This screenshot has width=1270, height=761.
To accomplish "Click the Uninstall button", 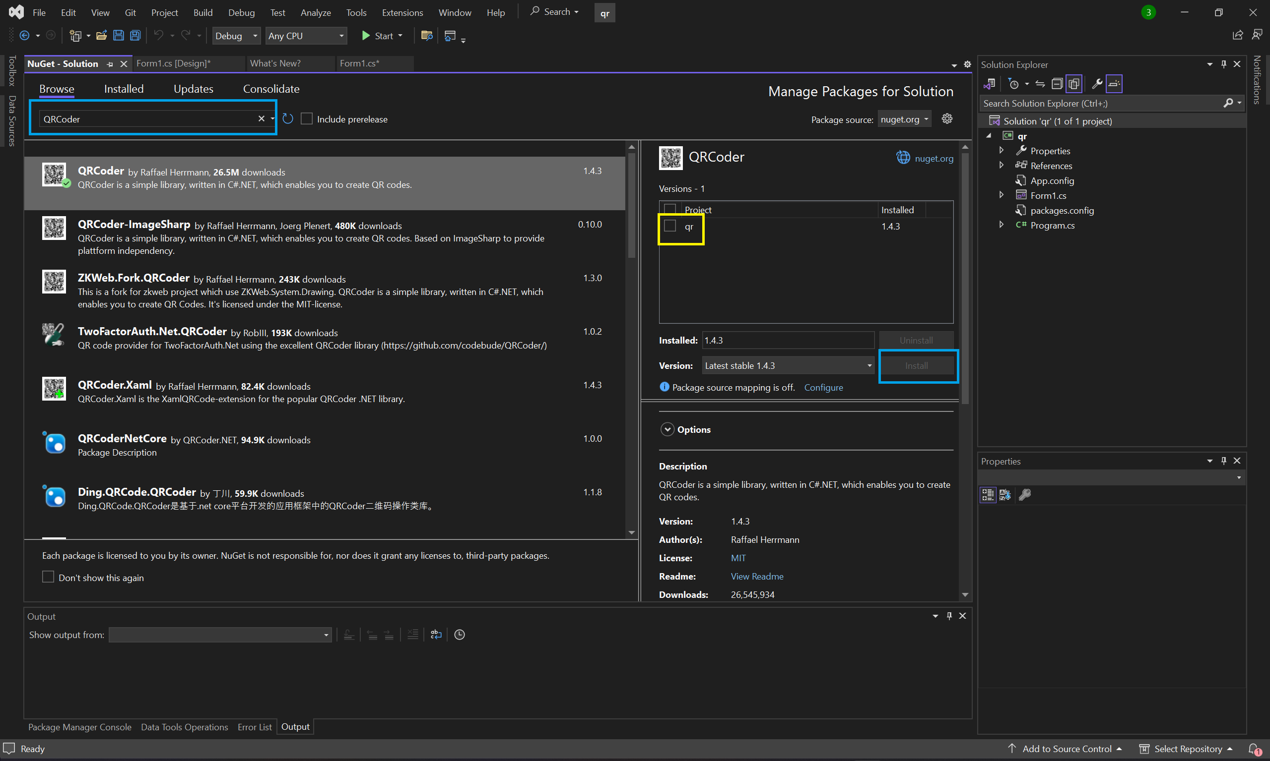I will (x=916, y=340).
